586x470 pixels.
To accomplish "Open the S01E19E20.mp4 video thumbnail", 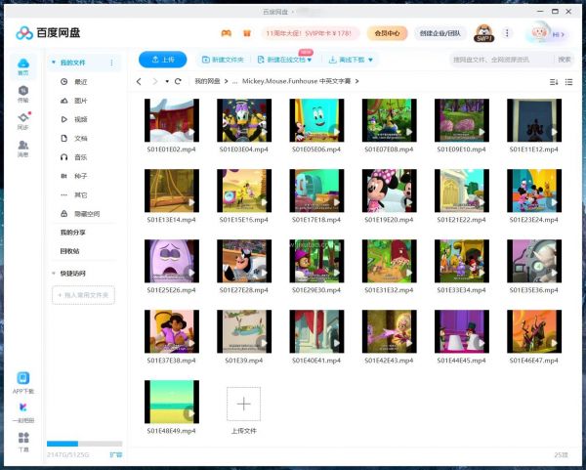I will click(389, 191).
